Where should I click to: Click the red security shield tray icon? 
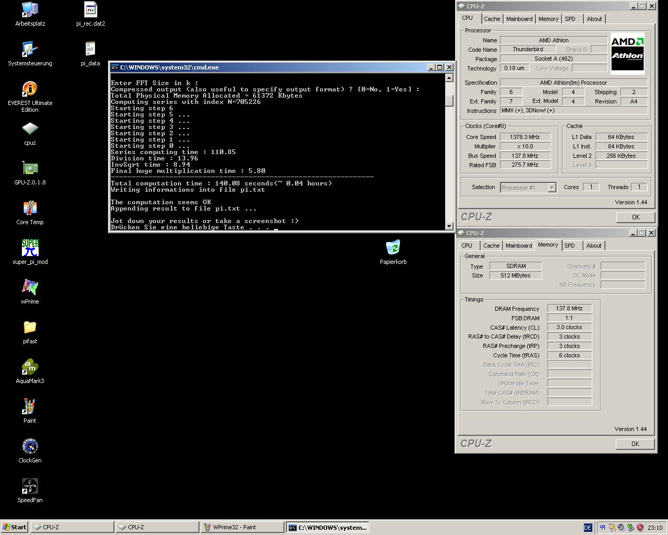coord(640,528)
